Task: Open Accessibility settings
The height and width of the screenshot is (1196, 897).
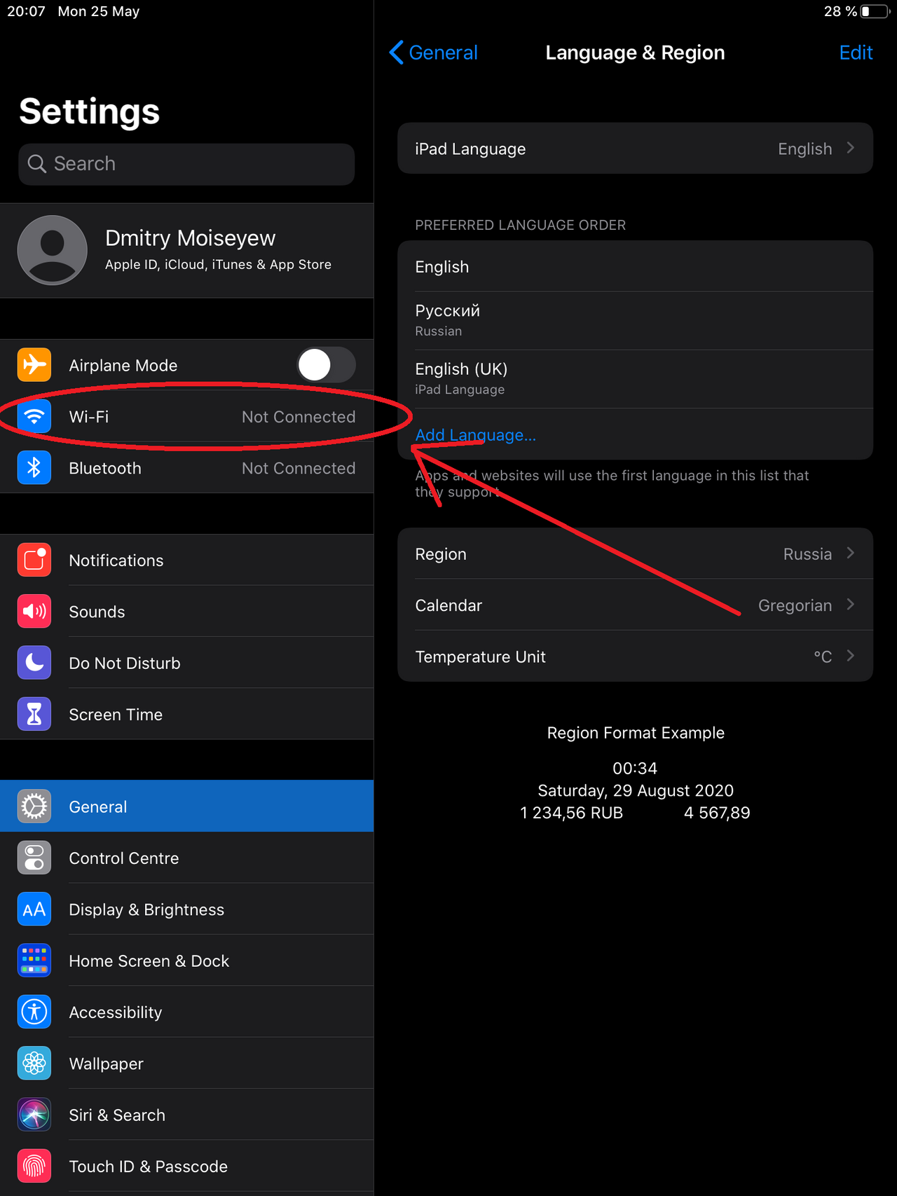Action: pyautogui.click(x=187, y=1012)
